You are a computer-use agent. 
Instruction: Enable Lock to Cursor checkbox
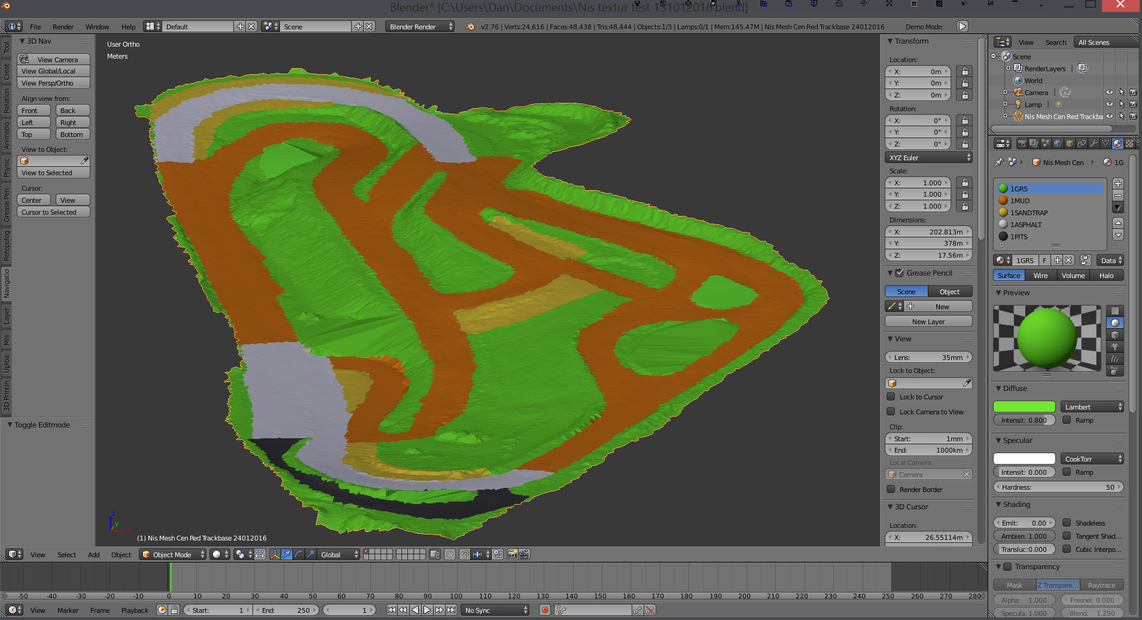click(891, 396)
